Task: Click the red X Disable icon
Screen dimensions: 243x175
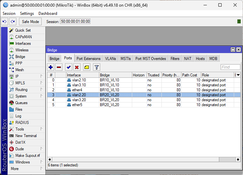Action: coord(77,67)
